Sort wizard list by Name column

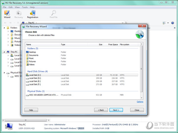pos(43,45)
